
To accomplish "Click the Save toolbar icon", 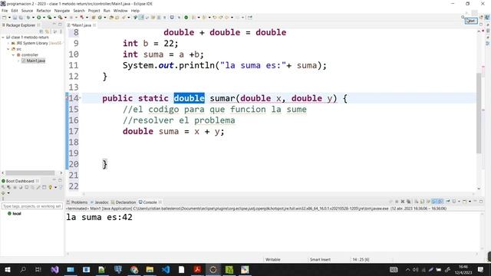I will 15,18.
